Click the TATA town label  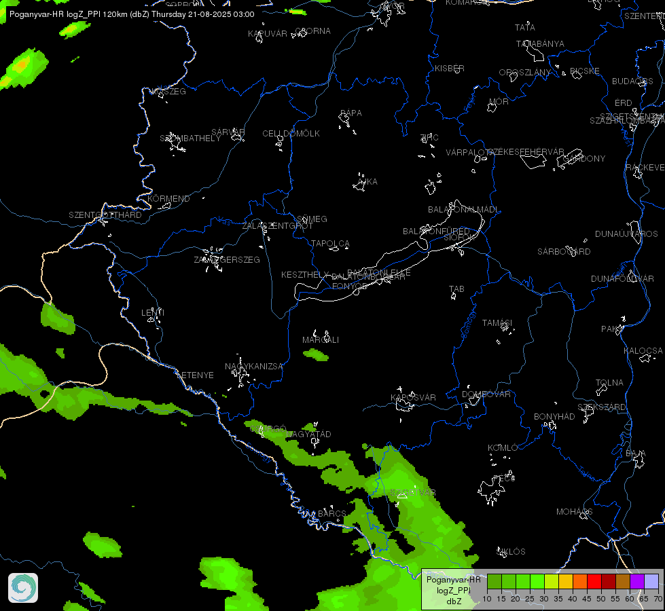click(x=525, y=28)
